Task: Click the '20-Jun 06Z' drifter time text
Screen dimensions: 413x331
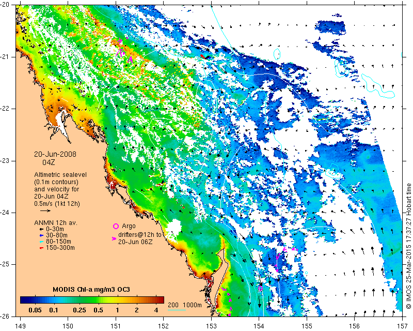Action: [x=135, y=242]
